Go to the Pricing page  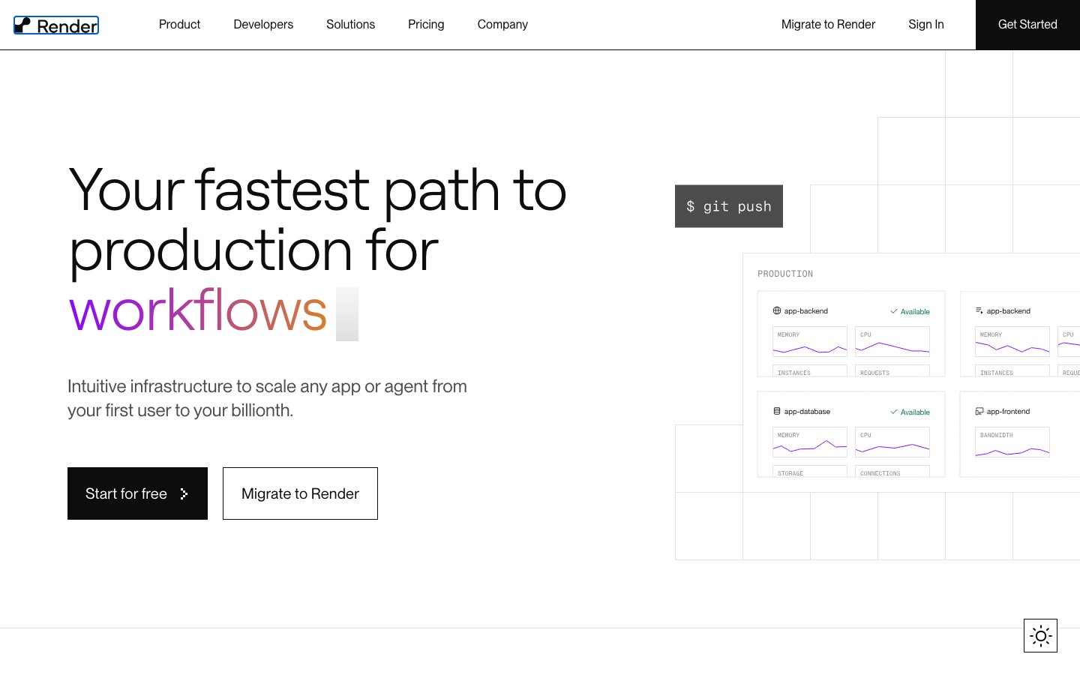tap(426, 25)
